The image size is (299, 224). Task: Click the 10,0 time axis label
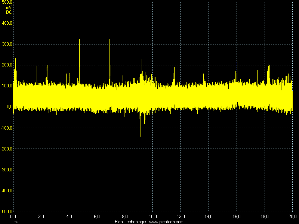coord(153,217)
